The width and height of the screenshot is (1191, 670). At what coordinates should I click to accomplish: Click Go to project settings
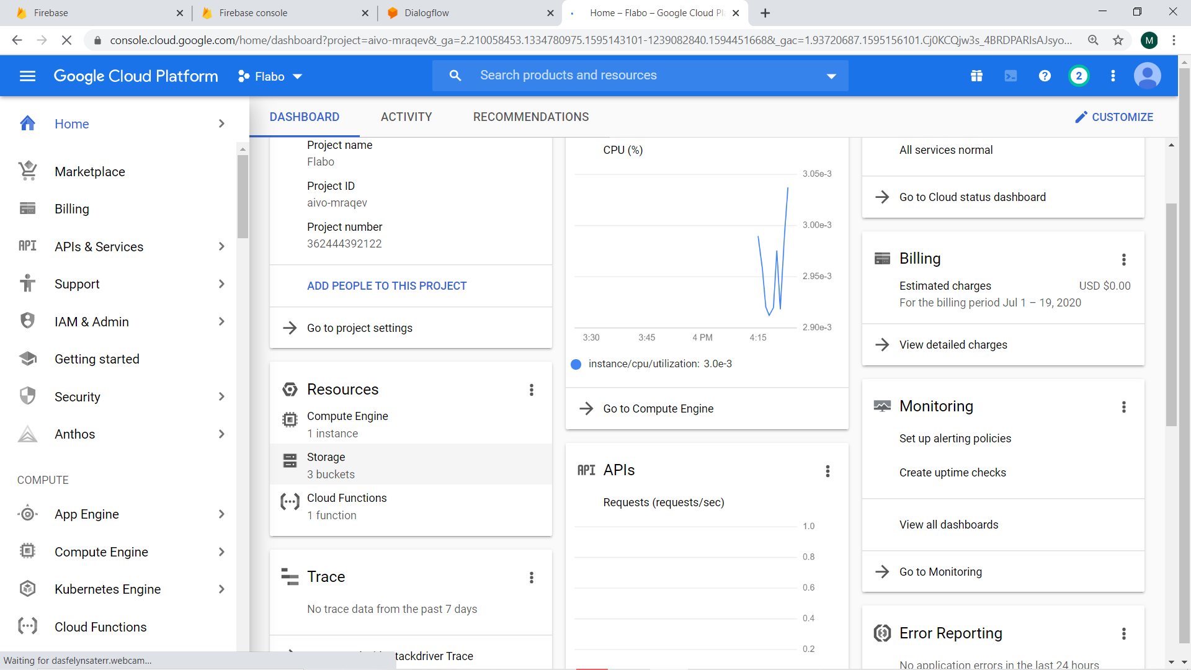[360, 328]
